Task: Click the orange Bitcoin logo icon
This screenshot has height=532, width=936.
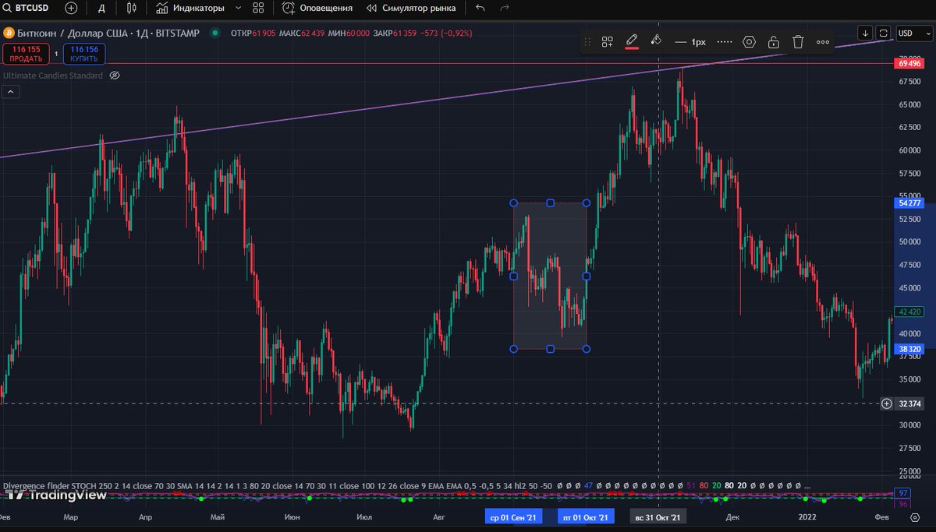Action: pyautogui.click(x=8, y=33)
